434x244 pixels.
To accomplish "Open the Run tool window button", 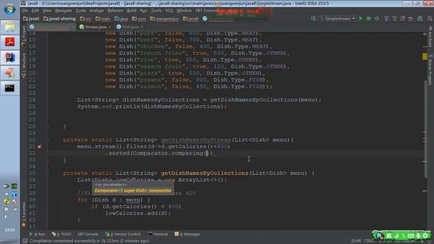I will 37,234.
